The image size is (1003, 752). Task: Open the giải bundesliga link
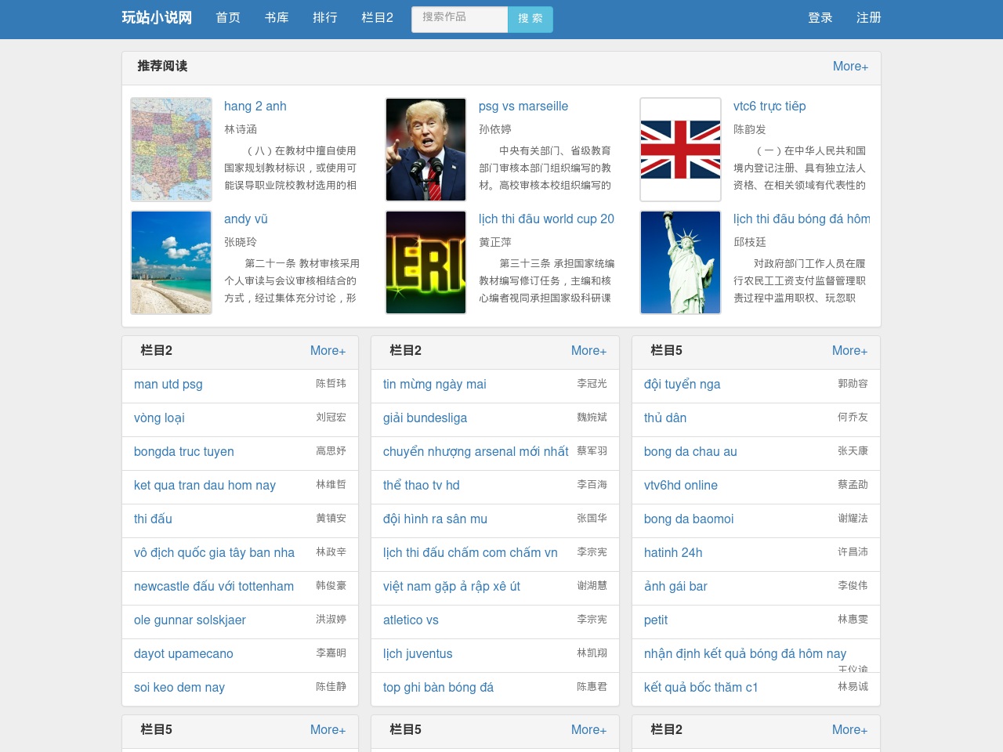point(425,418)
